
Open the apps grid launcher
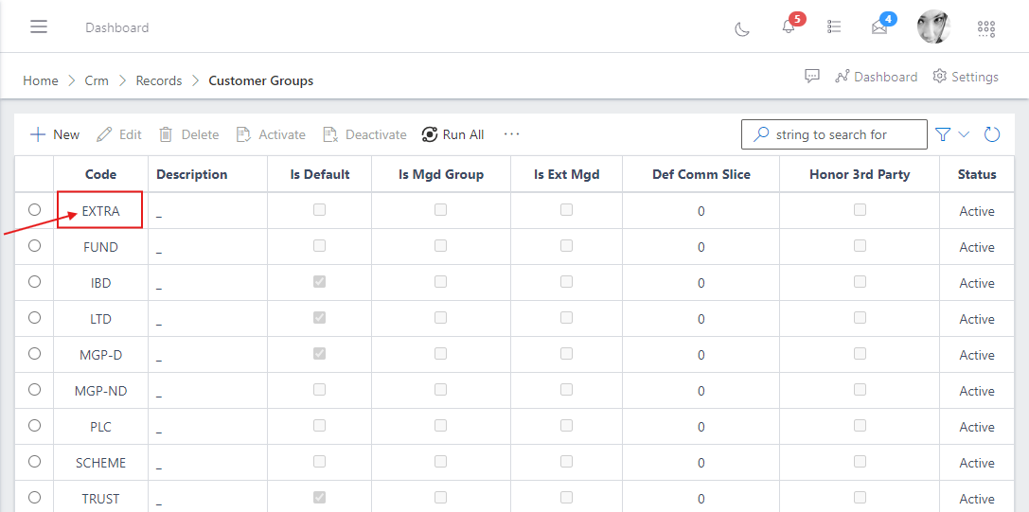point(986,28)
